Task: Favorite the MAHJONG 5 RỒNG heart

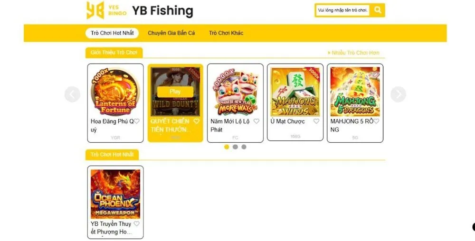Action: (376, 121)
